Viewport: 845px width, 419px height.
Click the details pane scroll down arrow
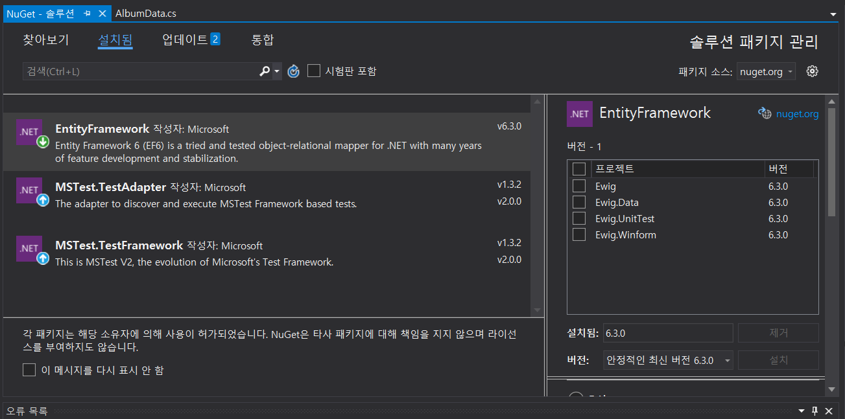(x=832, y=389)
